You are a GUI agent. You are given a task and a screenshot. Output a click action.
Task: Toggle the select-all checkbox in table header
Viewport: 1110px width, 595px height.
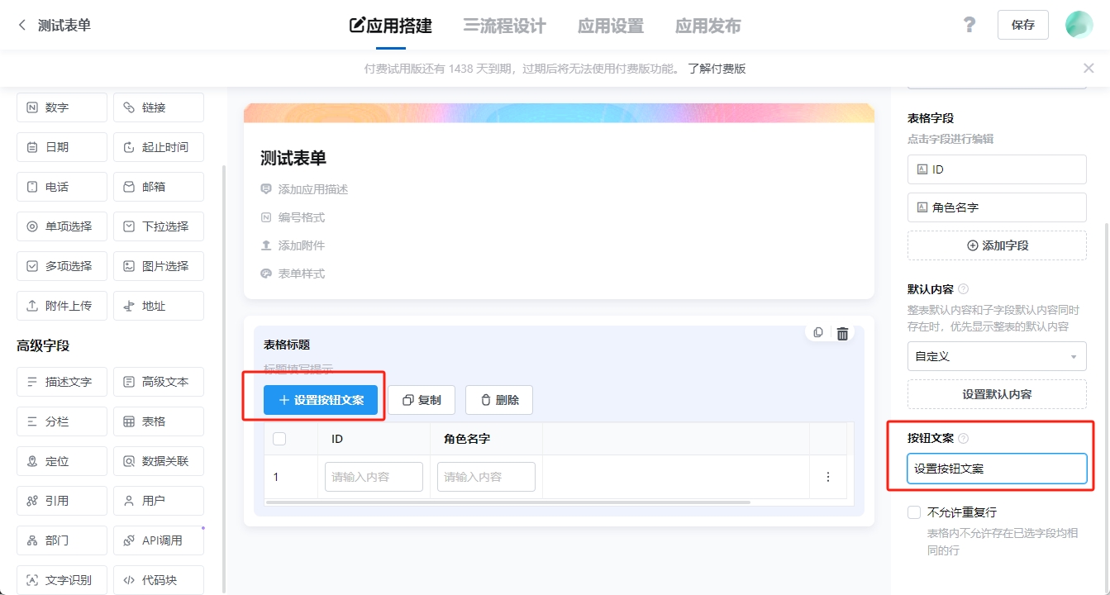[x=279, y=438]
